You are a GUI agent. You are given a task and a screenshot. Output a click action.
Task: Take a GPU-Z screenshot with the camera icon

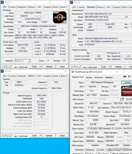tap(125, 77)
